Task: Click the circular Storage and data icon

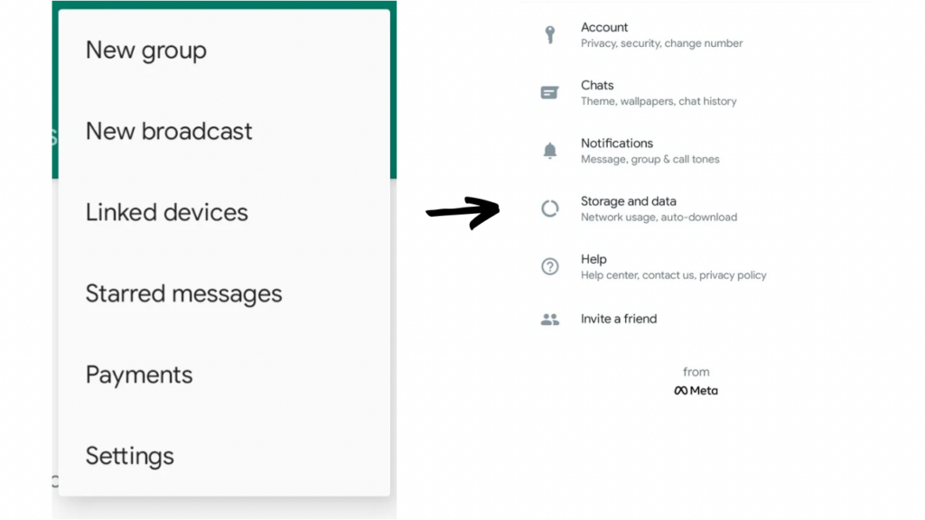Action: point(549,209)
